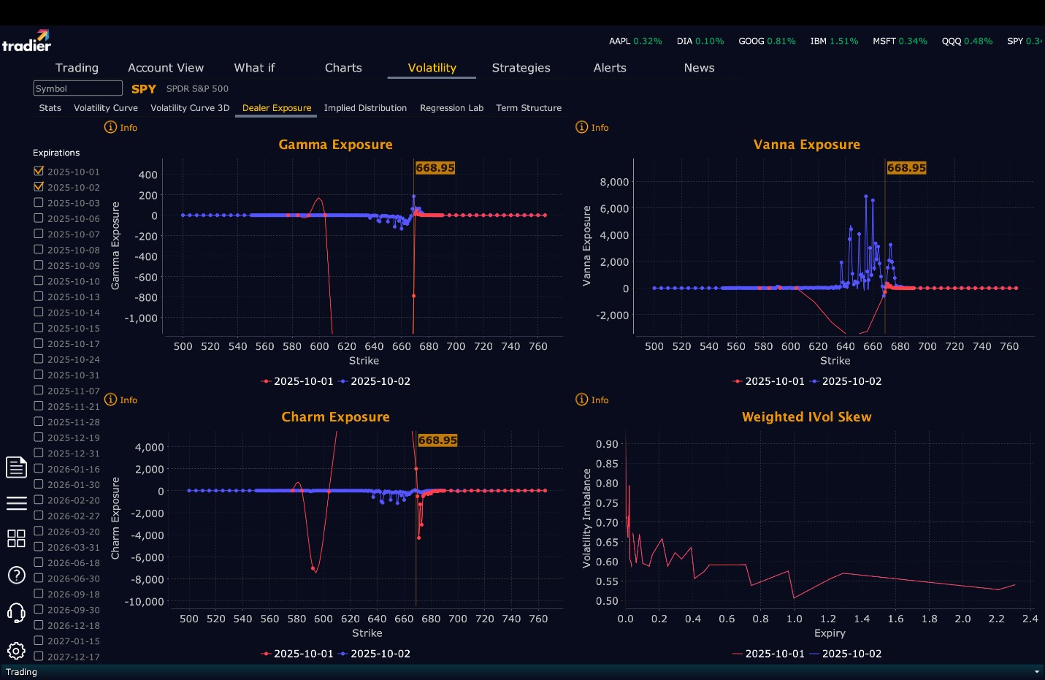
Task: Click the 668.95 price marker on Gamma chart
Action: coord(435,168)
